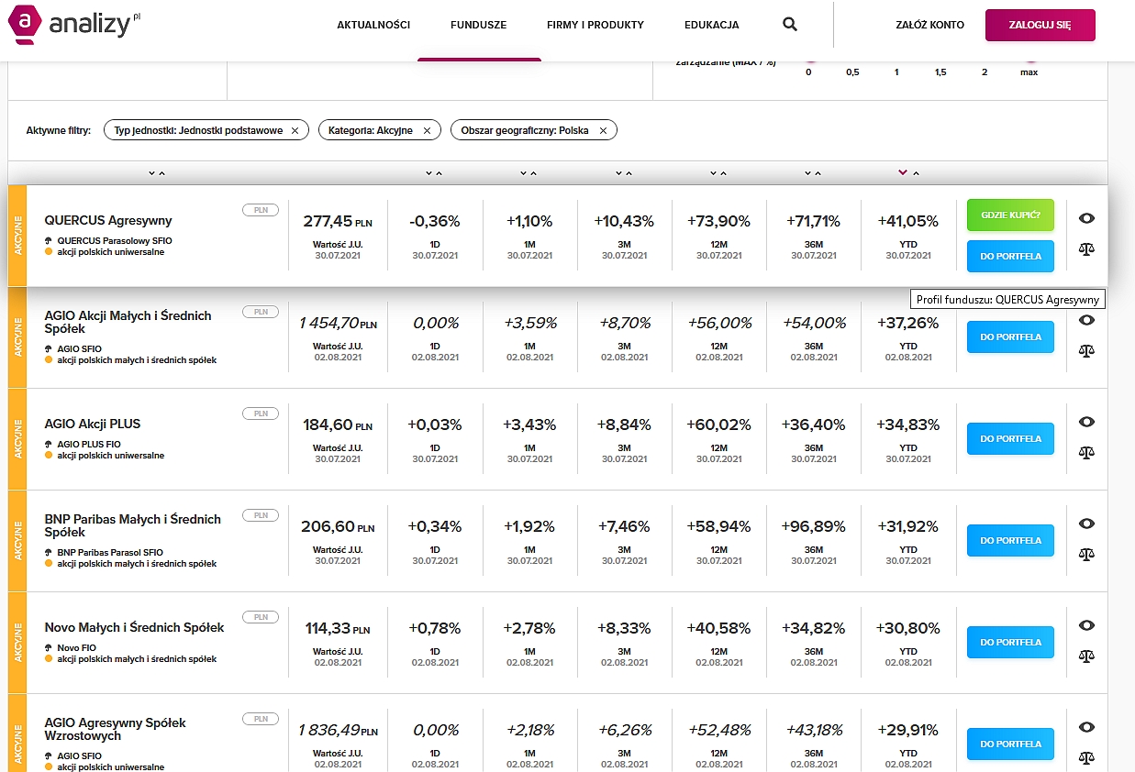Open the QUERCUS Agresywny fund profile link
Viewport: 1135px width, 772px height.
pos(108,220)
